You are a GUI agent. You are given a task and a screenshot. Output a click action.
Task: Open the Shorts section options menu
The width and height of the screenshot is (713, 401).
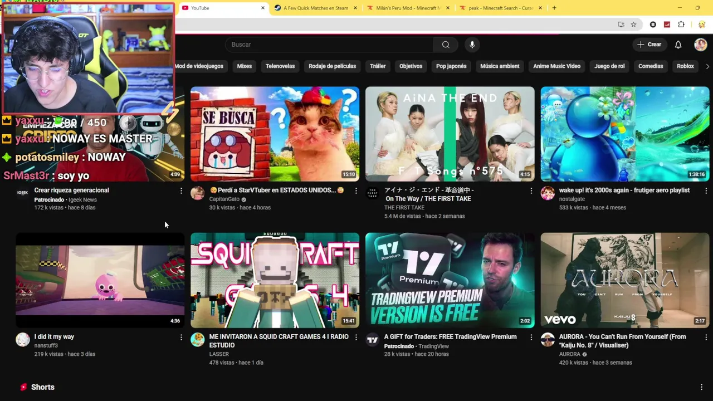coord(701,387)
